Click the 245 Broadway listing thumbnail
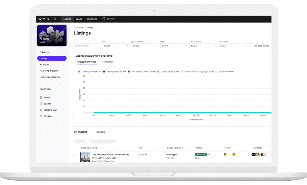This screenshot has height=185, width=307. (85, 157)
